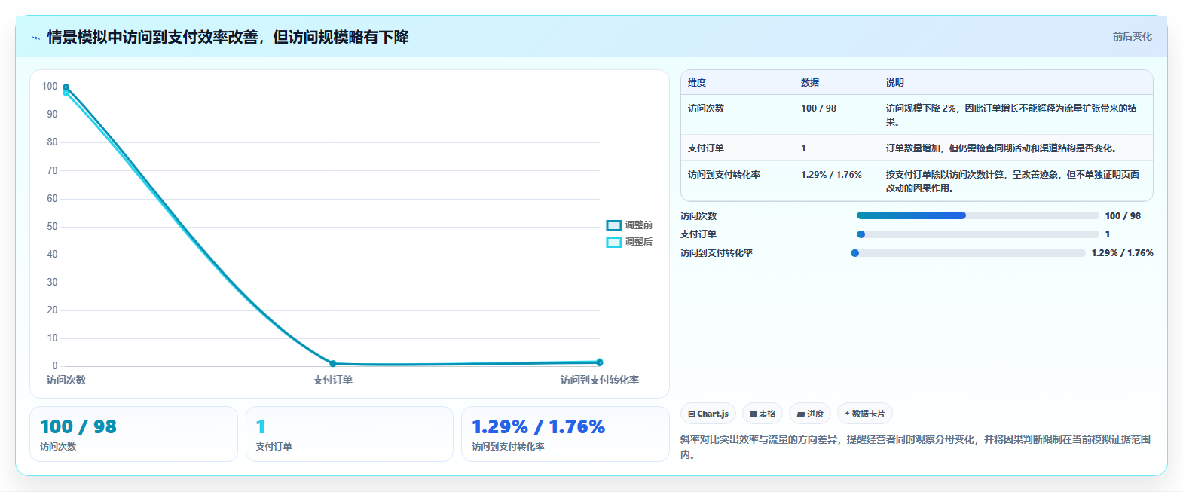This screenshot has height=492, width=1183.
Task: Select the Chart.js tag chip
Action: [708, 414]
